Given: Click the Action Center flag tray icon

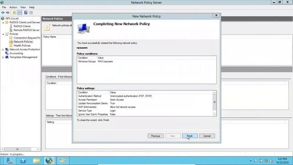Looking at the screenshot, I should click(256, 161).
